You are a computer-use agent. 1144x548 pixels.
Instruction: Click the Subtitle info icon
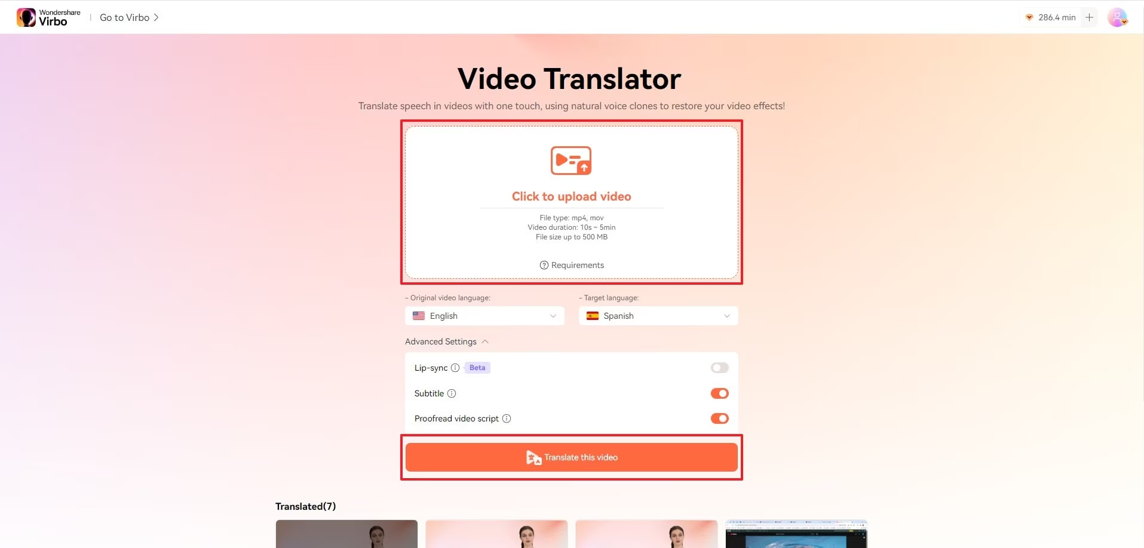(452, 393)
